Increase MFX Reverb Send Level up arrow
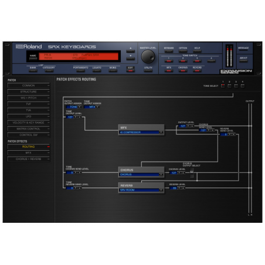The height and width of the screenshot is (265, 265). pos(233,134)
